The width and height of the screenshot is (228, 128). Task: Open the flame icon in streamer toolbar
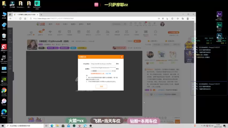98,32
